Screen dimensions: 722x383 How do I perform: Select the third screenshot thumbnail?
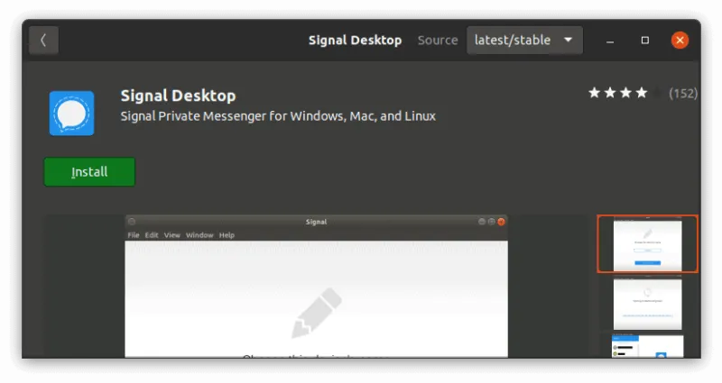pyautogui.click(x=647, y=346)
